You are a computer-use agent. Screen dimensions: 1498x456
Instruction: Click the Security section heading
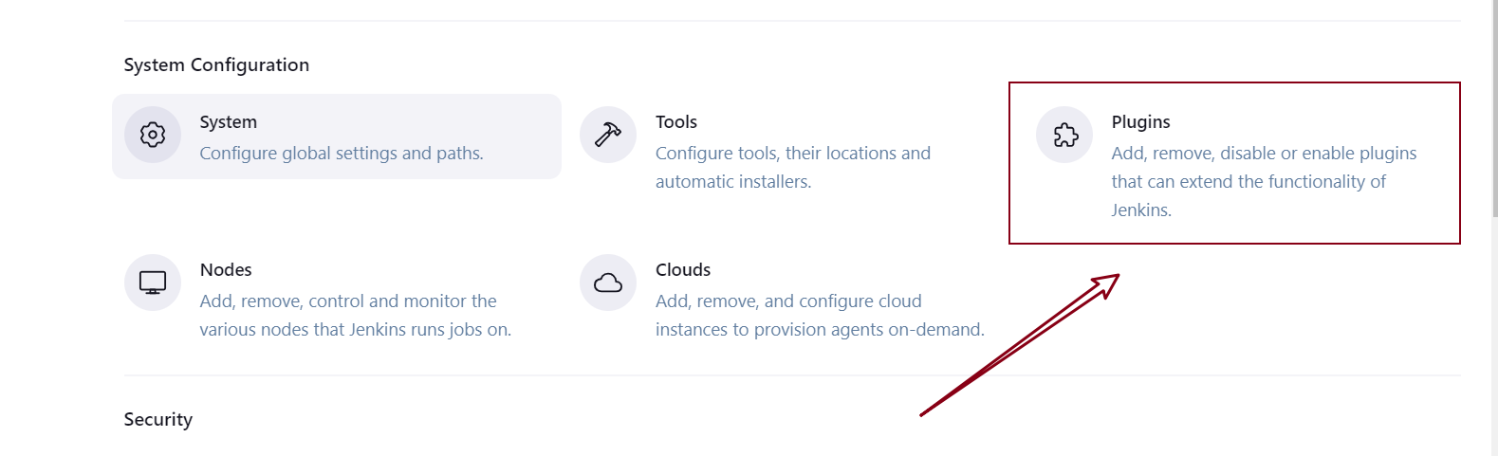[158, 419]
